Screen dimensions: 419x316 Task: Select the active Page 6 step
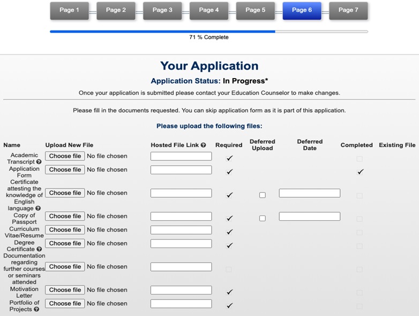pyautogui.click(x=302, y=11)
